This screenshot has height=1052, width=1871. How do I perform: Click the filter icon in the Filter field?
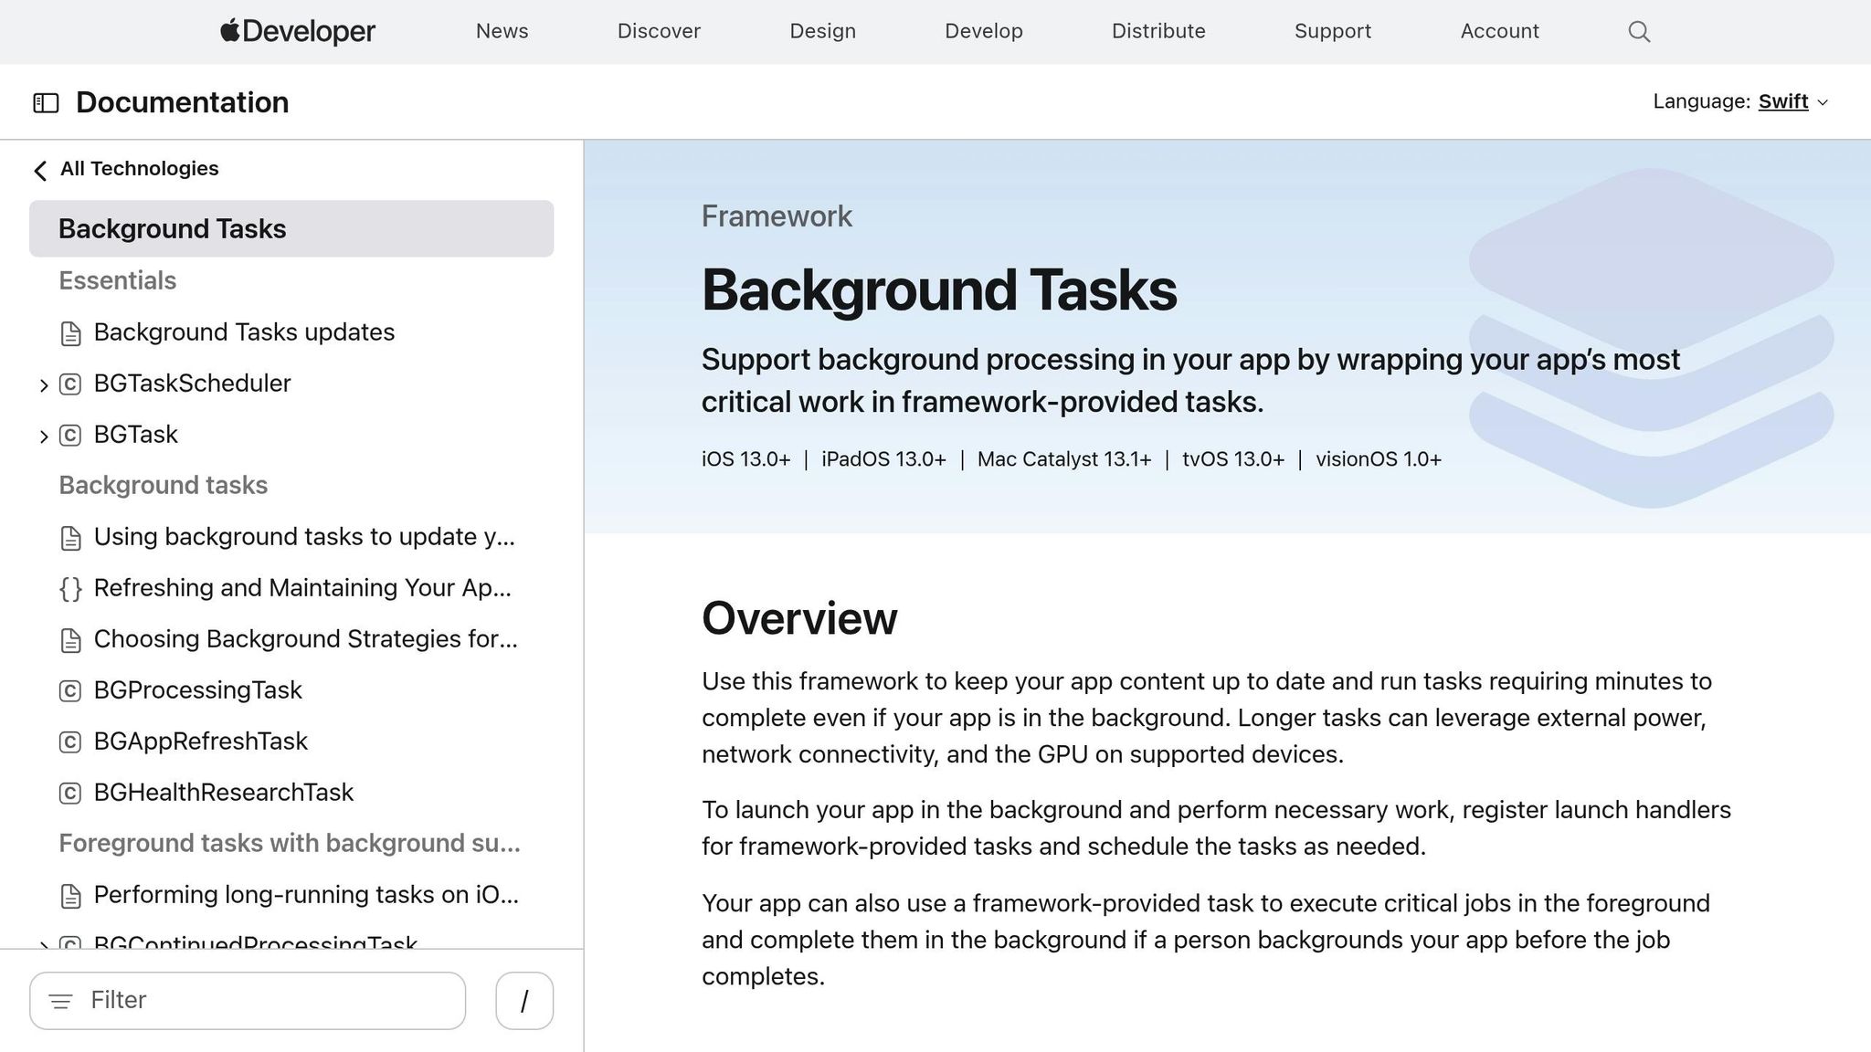(x=61, y=1001)
